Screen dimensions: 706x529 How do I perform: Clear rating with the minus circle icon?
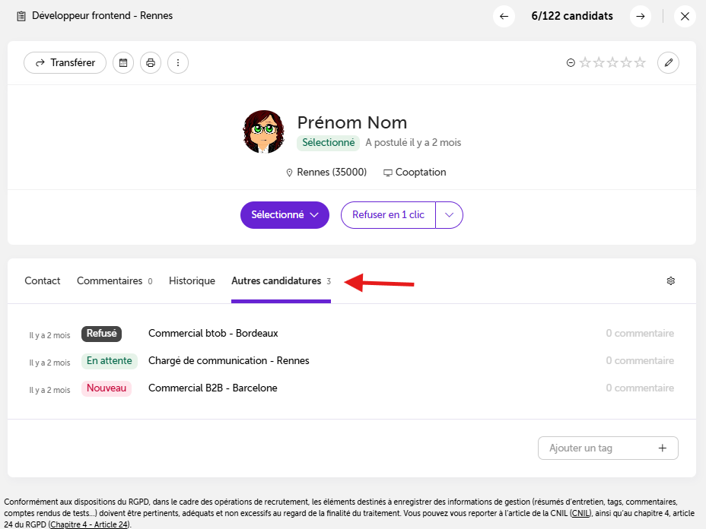point(571,63)
